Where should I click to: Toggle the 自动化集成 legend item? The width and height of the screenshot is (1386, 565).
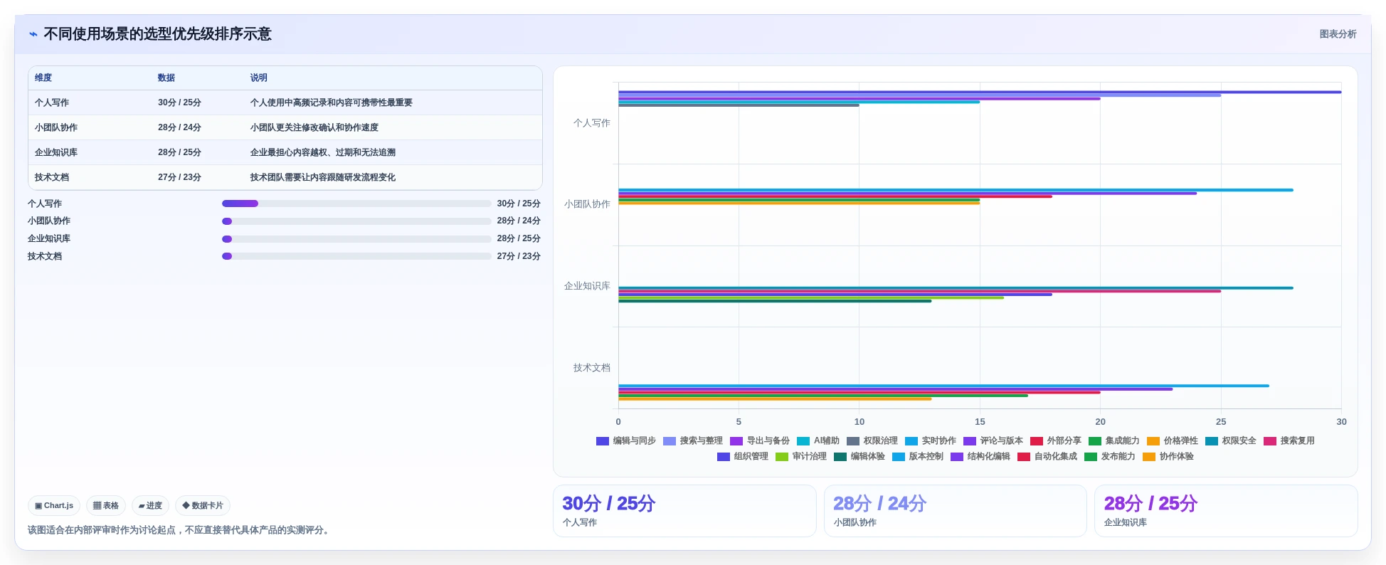[x=1047, y=457]
